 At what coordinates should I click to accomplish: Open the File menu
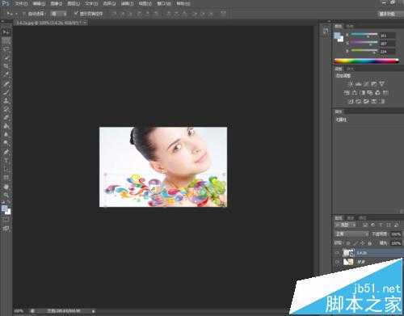pyautogui.click(x=21, y=4)
